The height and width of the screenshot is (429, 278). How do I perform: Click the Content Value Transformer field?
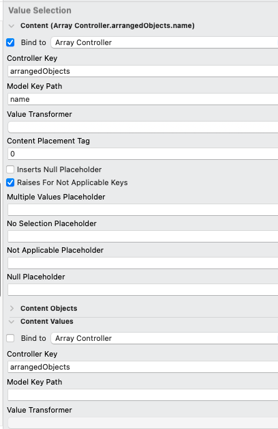pos(142,127)
